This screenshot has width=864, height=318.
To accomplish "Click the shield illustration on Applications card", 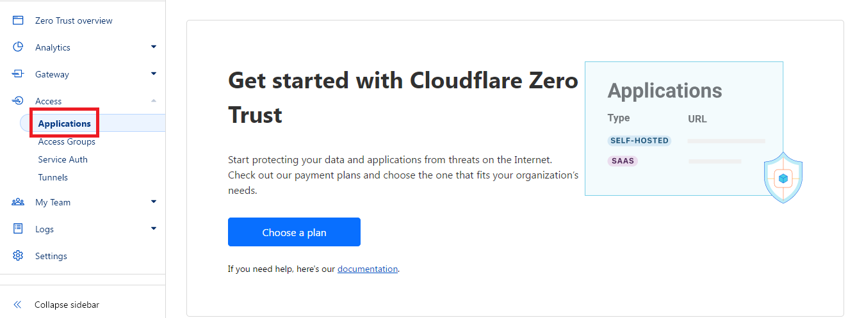I will (783, 178).
